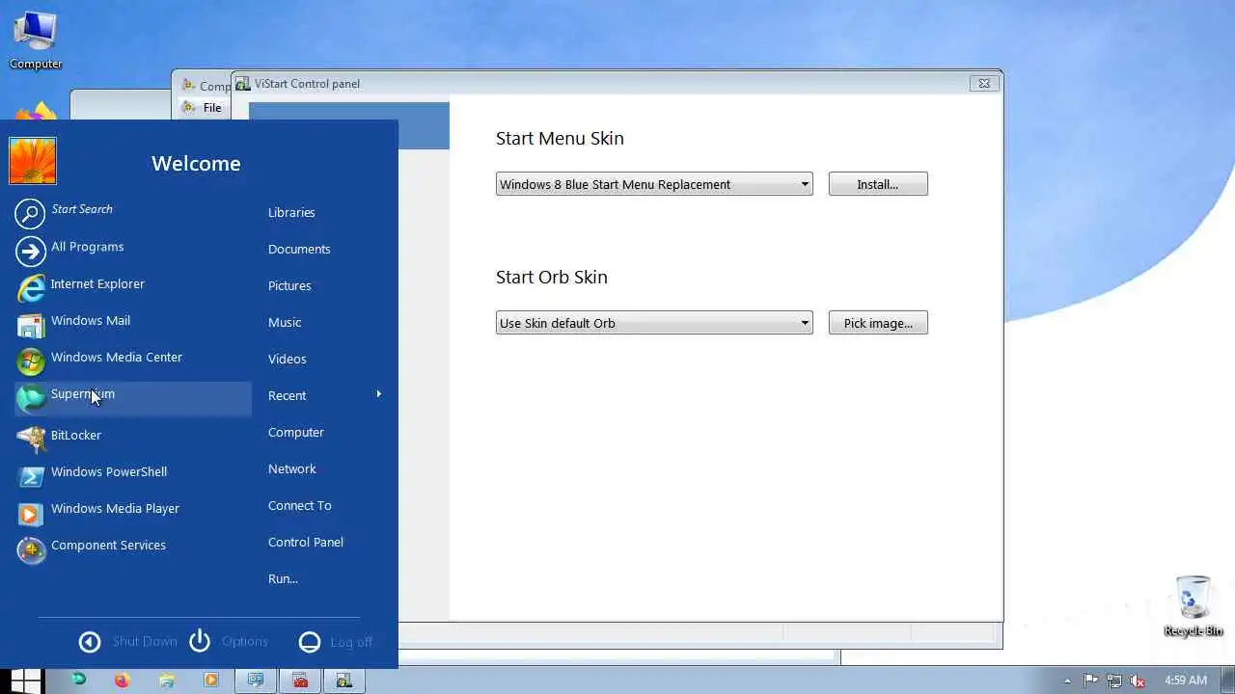Click the muted volume tray icon
This screenshot has height=694, width=1235.
[x=1138, y=681]
